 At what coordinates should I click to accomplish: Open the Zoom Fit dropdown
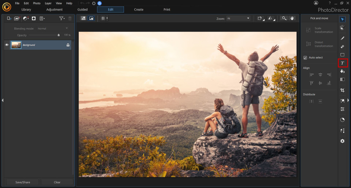tap(238, 18)
